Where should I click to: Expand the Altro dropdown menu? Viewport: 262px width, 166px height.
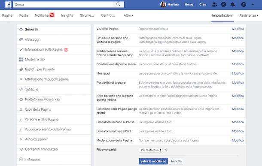click(x=128, y=15)
